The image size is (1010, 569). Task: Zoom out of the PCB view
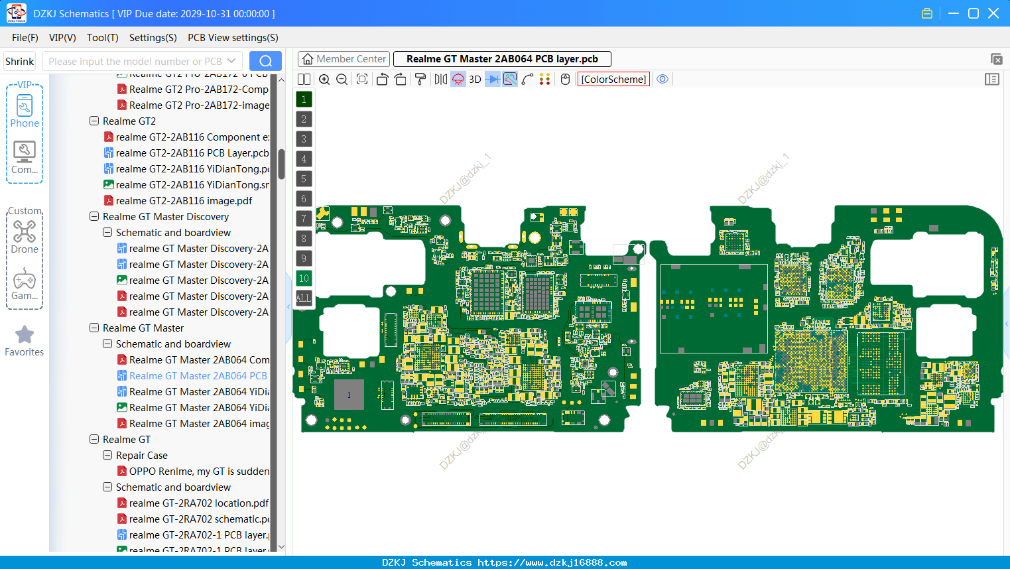coord(342,79)
